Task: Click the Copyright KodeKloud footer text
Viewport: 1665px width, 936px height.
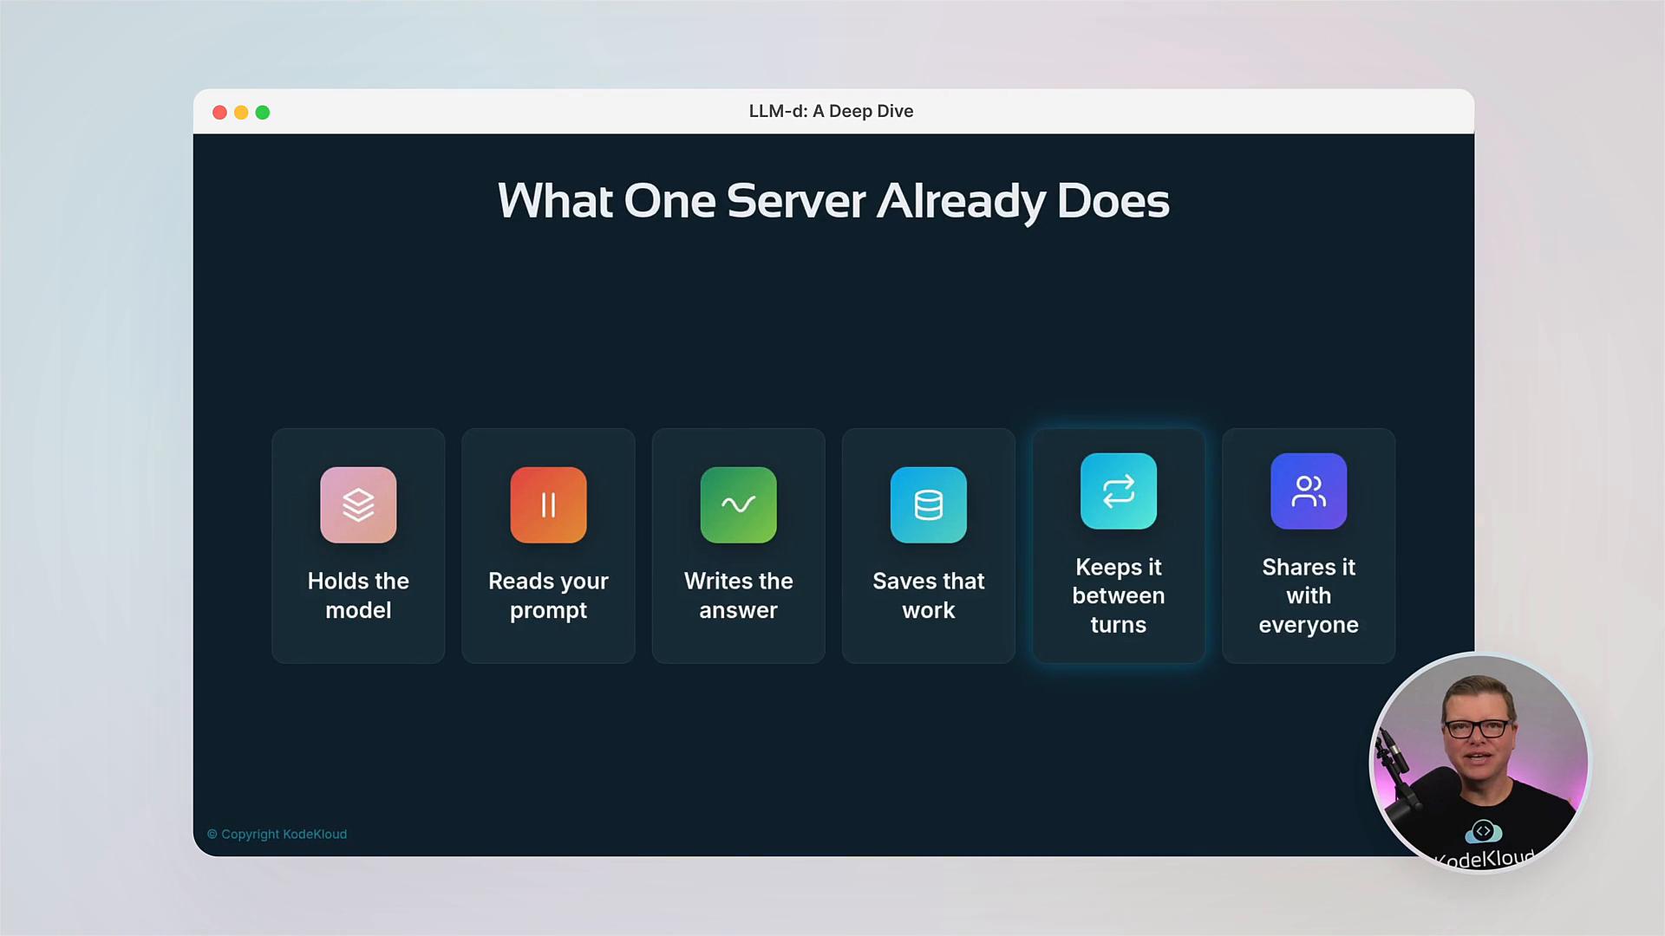Action: click(277, 834)
